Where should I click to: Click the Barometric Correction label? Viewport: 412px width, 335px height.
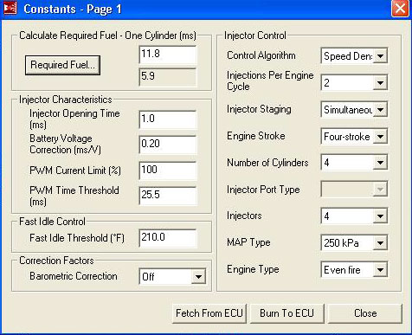click(x=74, y=276)
